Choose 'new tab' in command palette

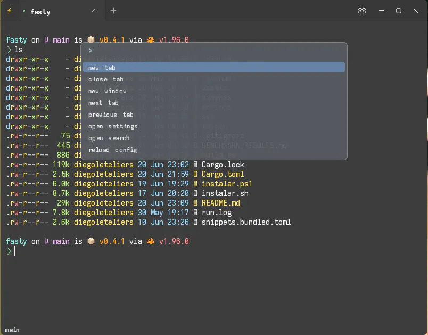pyautogui.click(x=213, y=68)
